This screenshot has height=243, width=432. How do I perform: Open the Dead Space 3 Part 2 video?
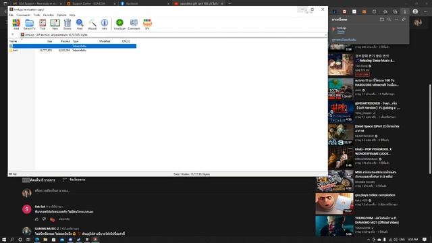coord(341,134)
